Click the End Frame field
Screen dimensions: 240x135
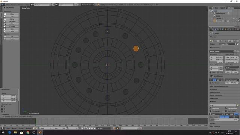click(x=232, y=60)
